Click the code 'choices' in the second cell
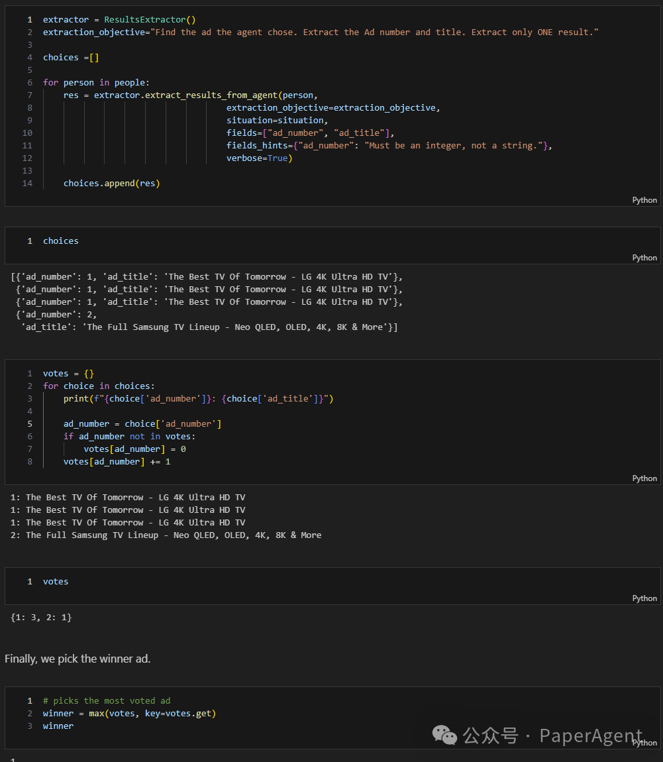663x762 pixels. (x=61, y=241)
